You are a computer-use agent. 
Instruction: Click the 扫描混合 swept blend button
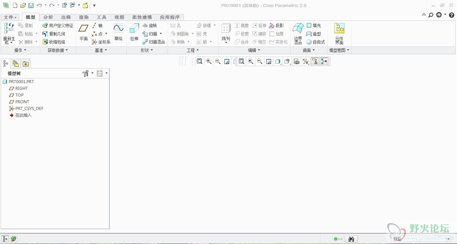coord(153,42)
